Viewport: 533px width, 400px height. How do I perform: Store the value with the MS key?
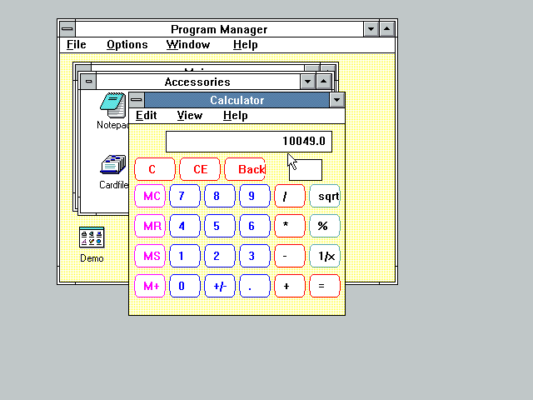pyautogui.click(x=150, y=256)
